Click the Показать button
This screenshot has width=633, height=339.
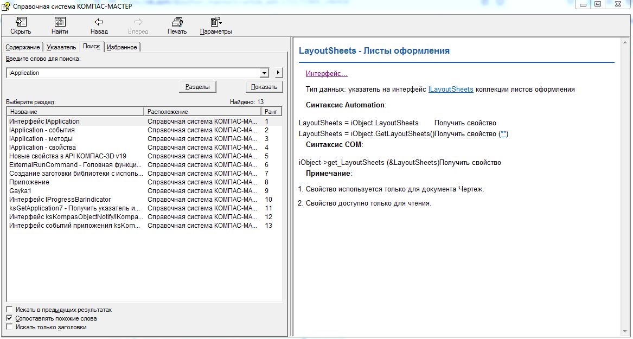pyautogui.click(x=264, y=87)
